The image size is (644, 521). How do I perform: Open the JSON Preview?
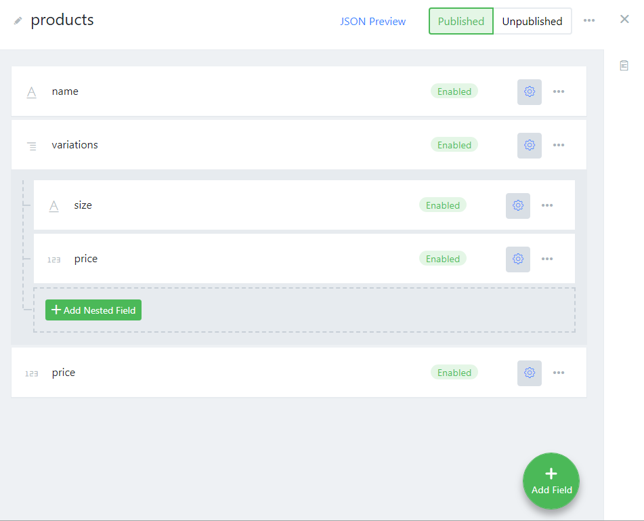point(372,21)
